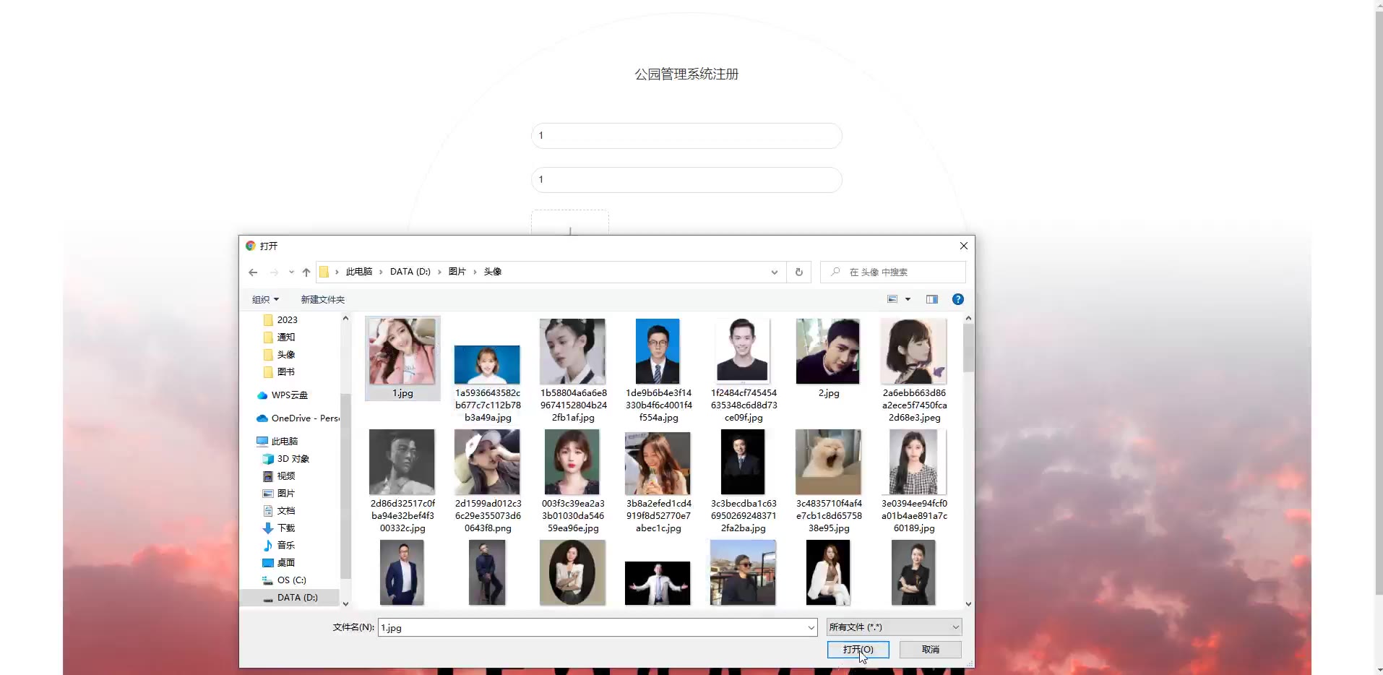This screenshot has width=1383, height=675.
Task: Select OneDrive - Personal in navigation pane
Action: (297, 418)
